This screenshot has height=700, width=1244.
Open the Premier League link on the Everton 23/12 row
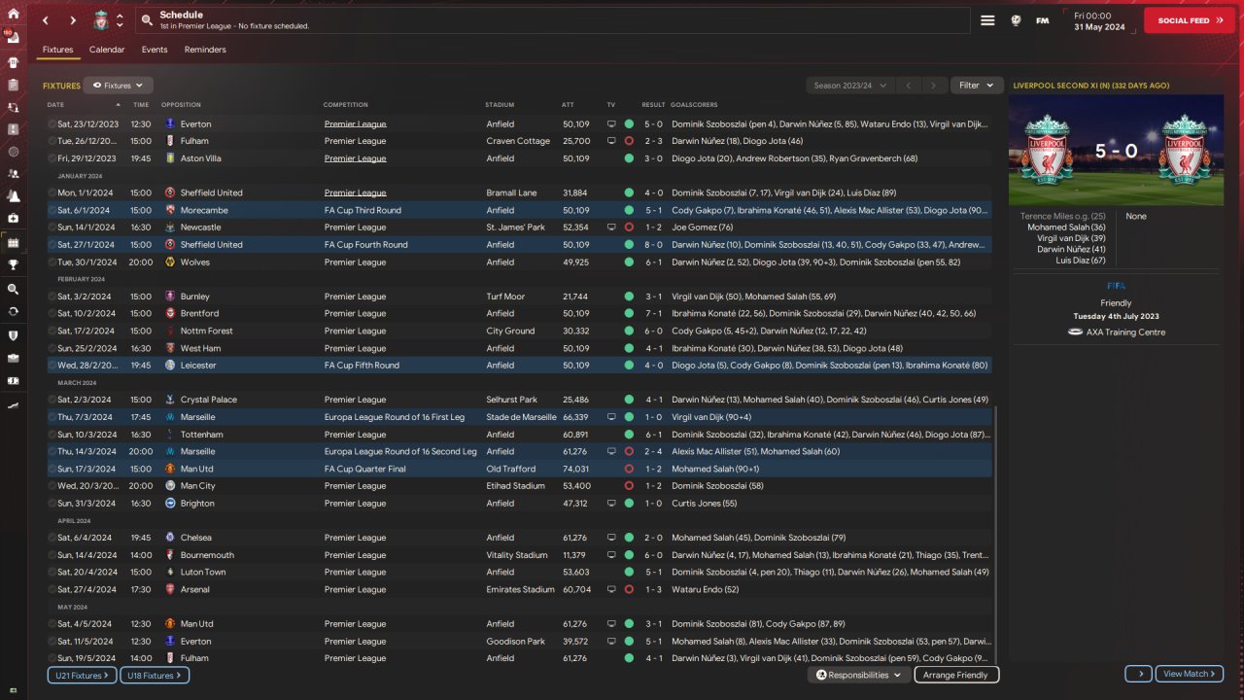click(356, 124)
